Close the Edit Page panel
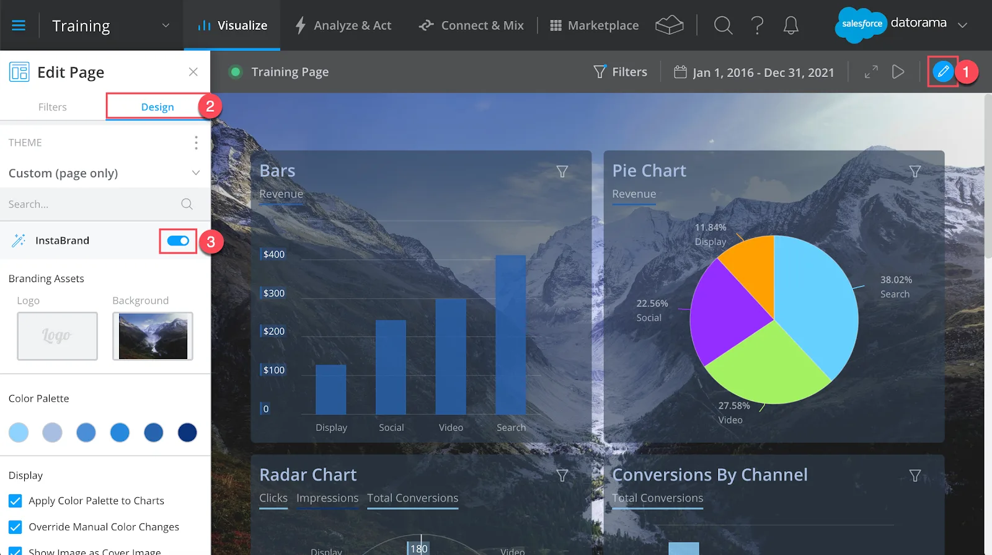This screenshot has width=992, height=555. point(193,72)
